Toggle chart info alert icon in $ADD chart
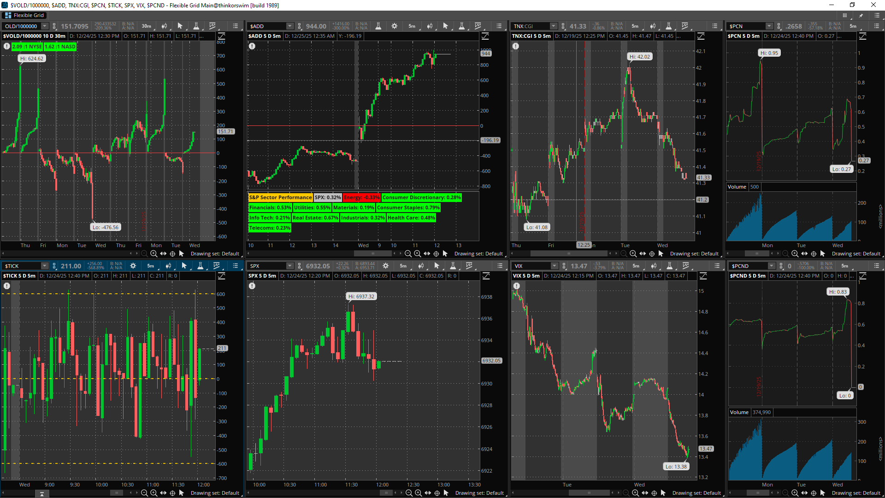Viewport: 885px width, 498px height. click(x=252, y=46)
